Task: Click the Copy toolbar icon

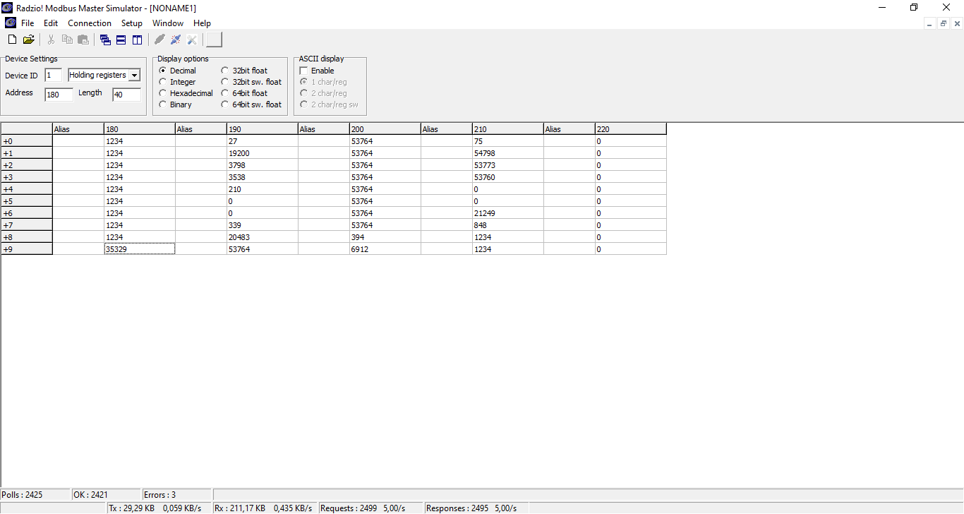Action: pyautogui.click(x=66, y=40)
